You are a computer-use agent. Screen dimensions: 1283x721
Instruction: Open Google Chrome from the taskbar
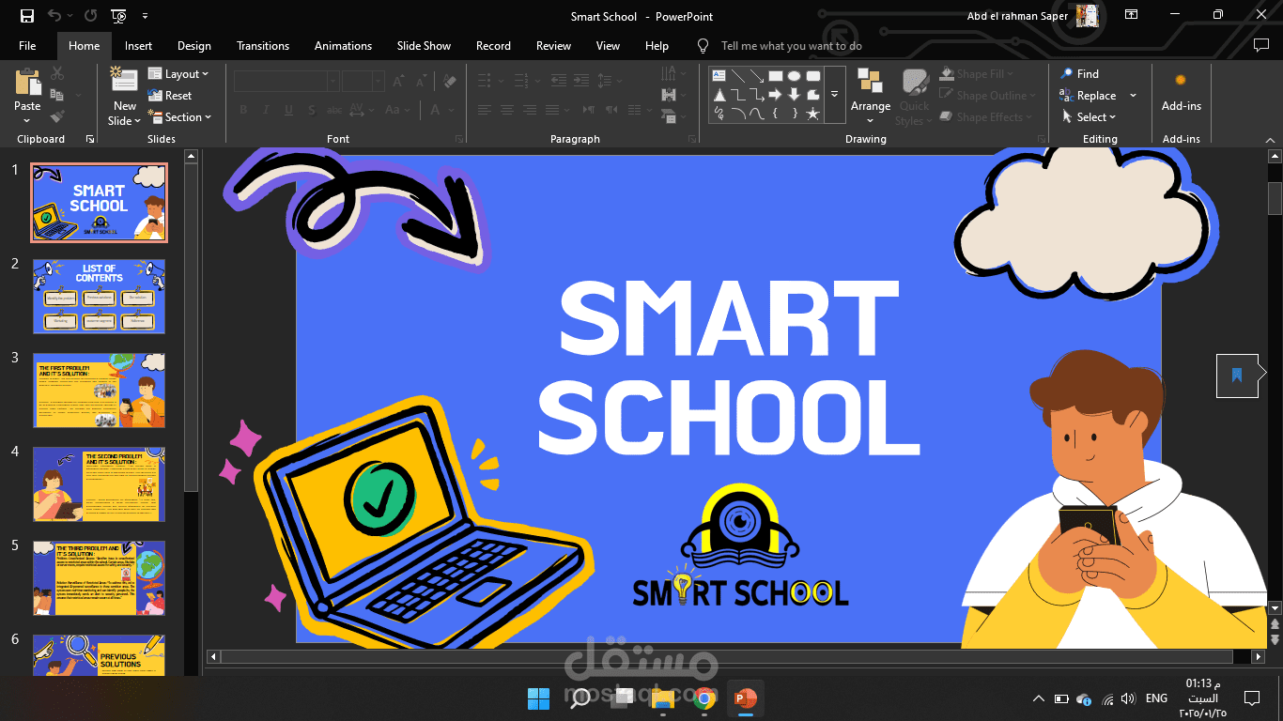click(704, 698)
